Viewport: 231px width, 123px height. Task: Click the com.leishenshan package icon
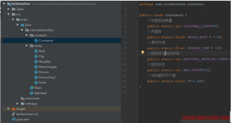click(x=27, y=30)
